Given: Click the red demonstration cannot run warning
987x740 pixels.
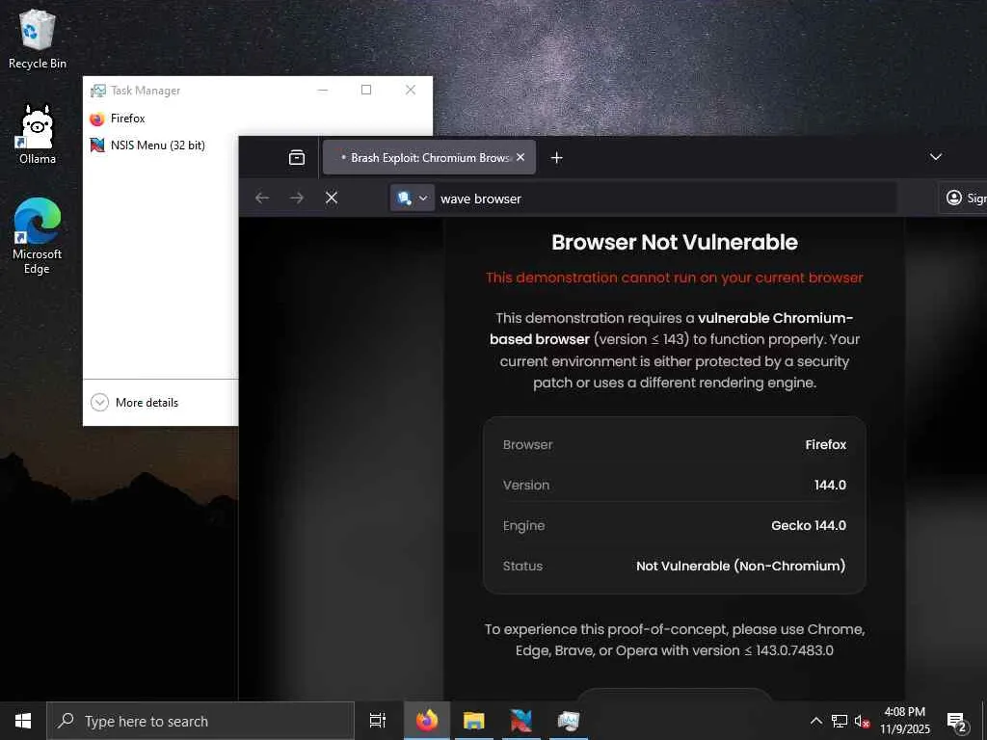Looking at the screenshot, I should [674, 277].
